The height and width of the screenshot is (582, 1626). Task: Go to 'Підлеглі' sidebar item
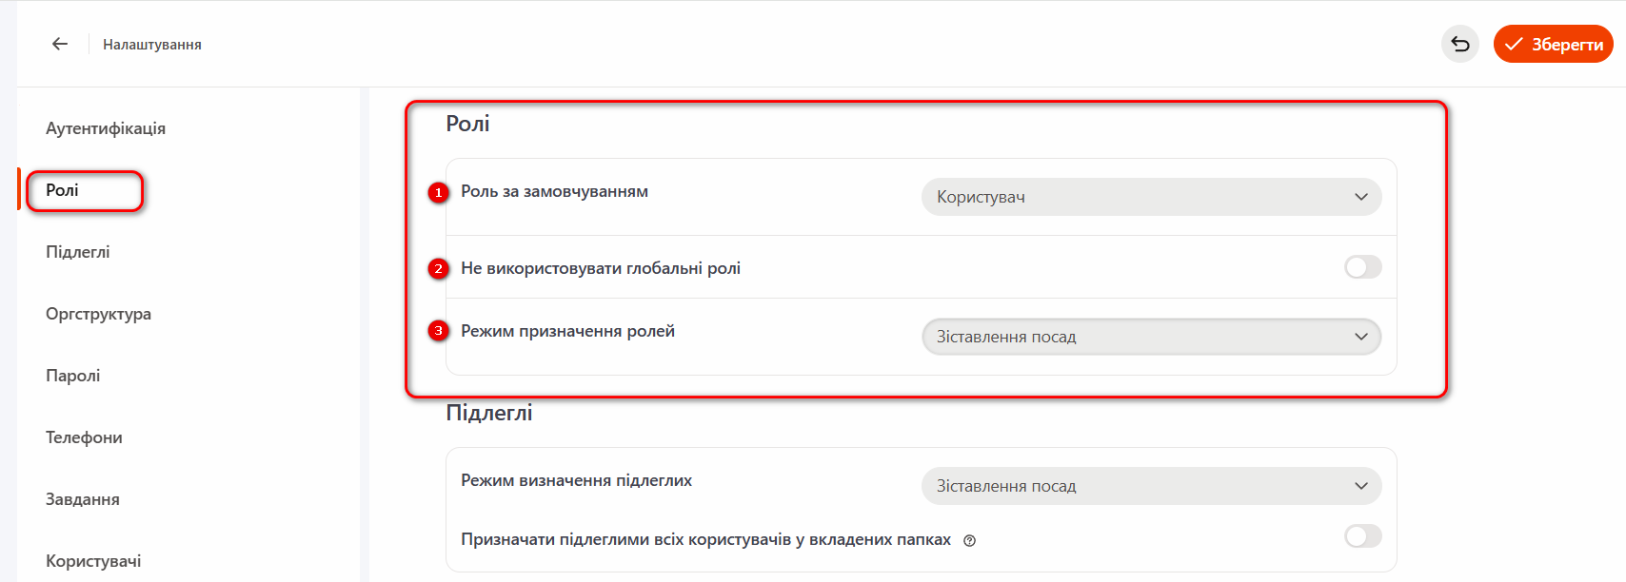[78, 252]
